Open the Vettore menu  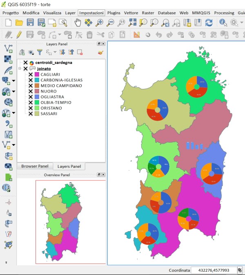pyautogui.click(x=131, y=13)
